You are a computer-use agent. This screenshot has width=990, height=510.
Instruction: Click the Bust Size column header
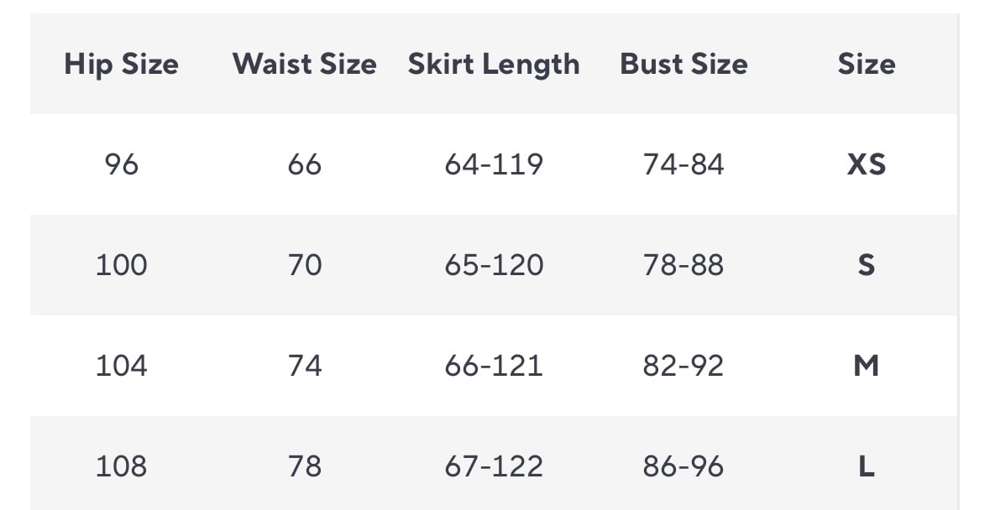tap(684, 65)
